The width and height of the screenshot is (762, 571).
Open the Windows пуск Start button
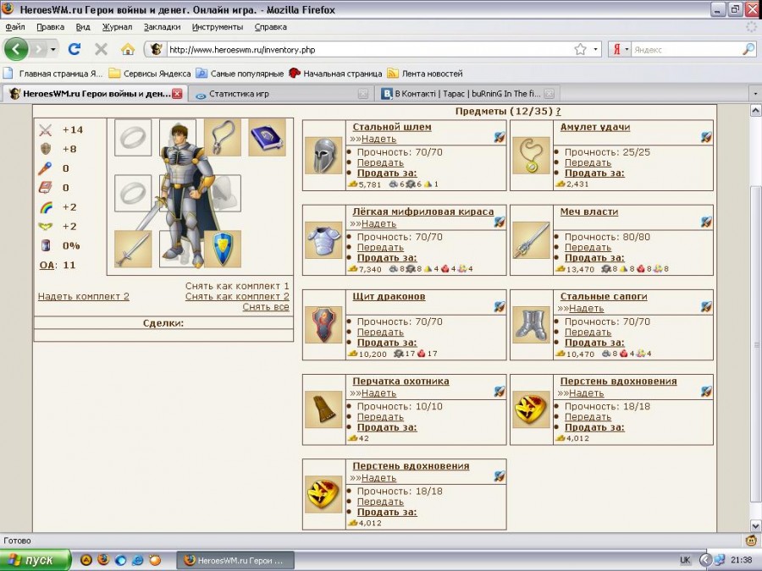click(35, 560)
